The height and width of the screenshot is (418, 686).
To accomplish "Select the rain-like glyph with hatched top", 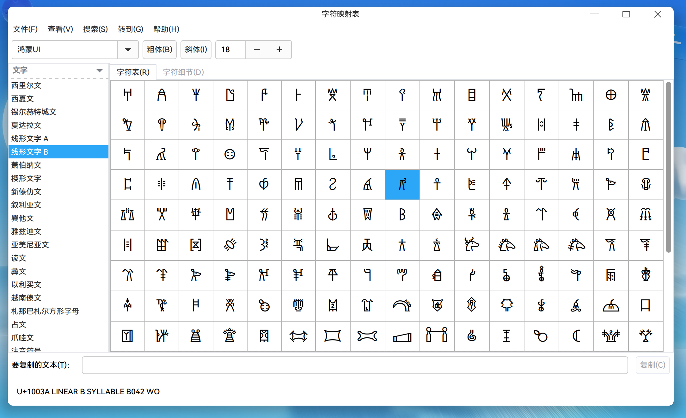I will (611, 276).
